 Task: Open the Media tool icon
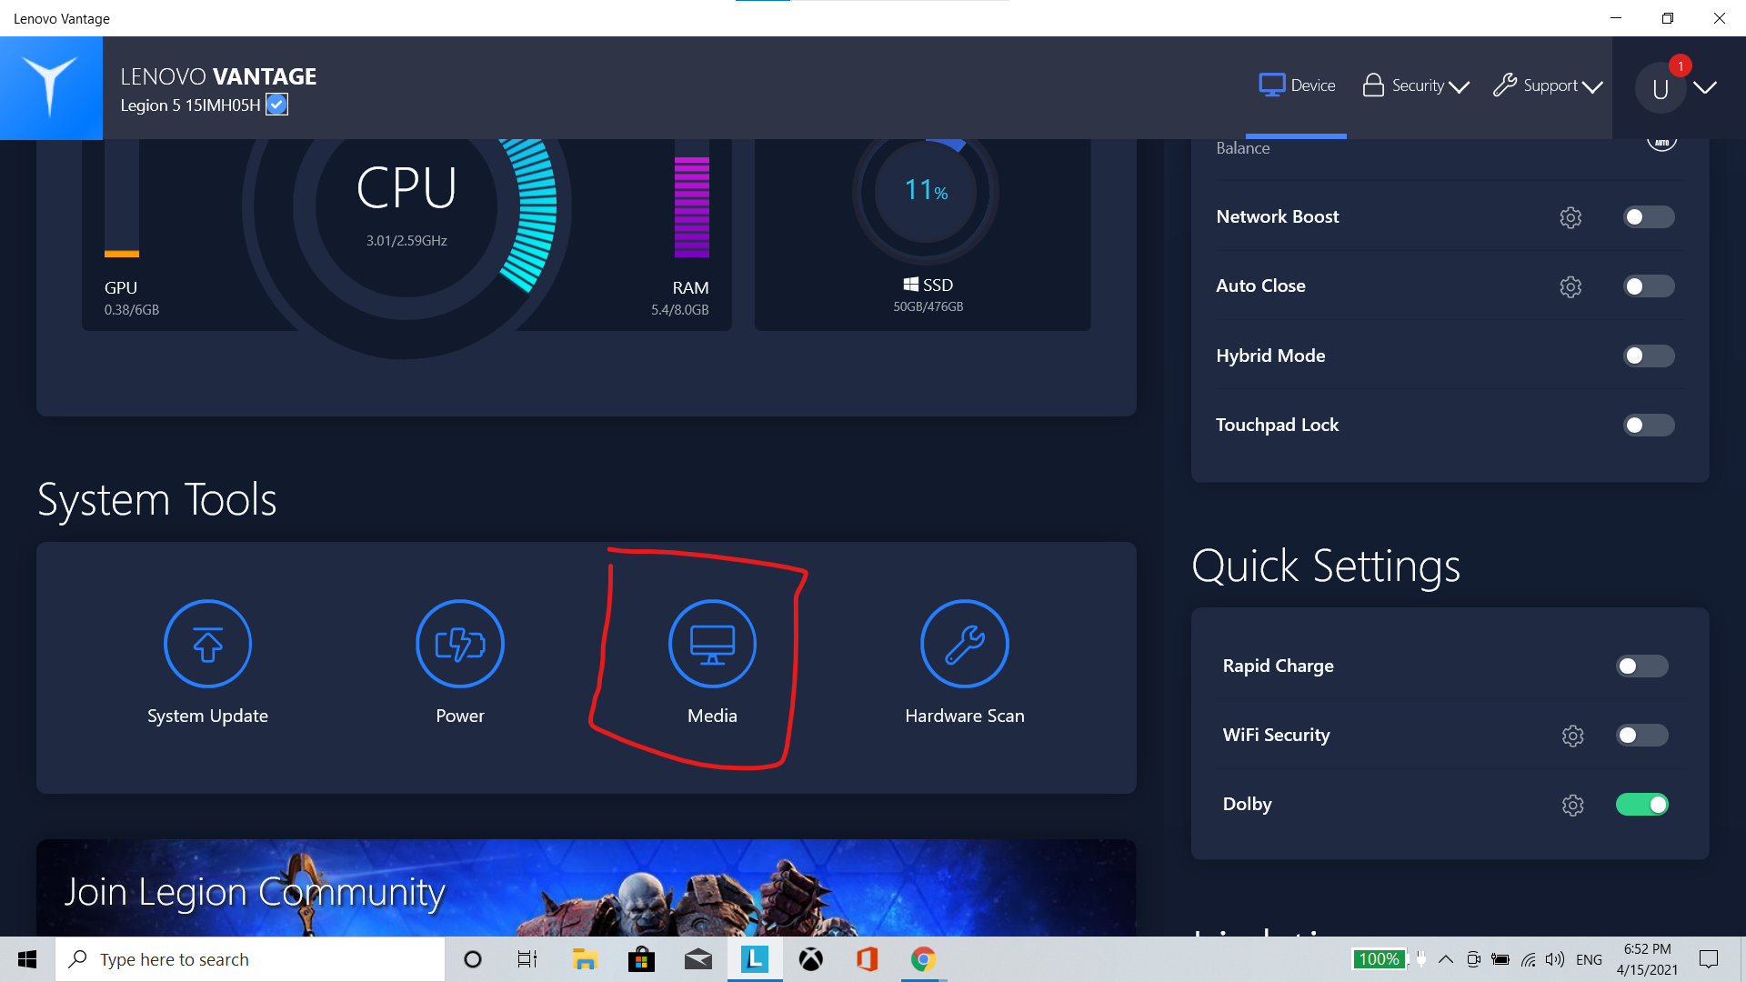[712, 644]
